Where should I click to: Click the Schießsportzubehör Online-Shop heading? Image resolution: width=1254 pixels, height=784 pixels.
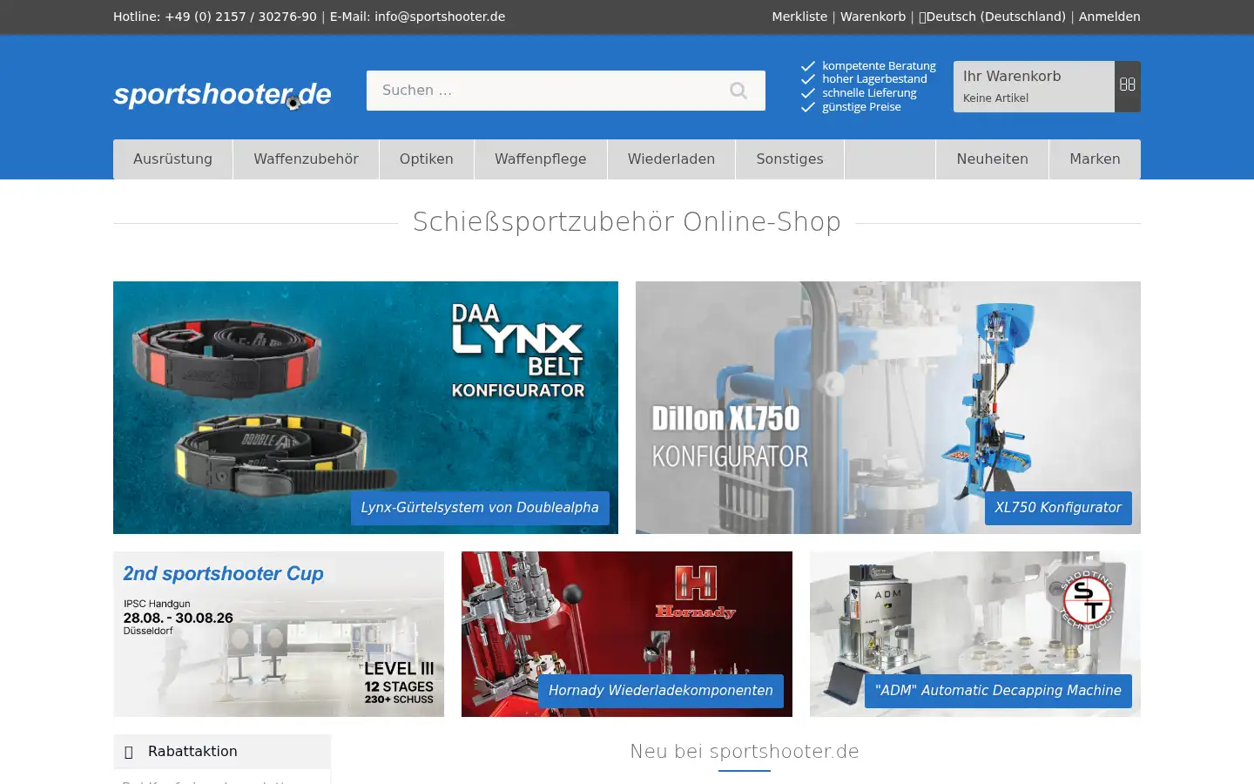[x=627, y=222]
